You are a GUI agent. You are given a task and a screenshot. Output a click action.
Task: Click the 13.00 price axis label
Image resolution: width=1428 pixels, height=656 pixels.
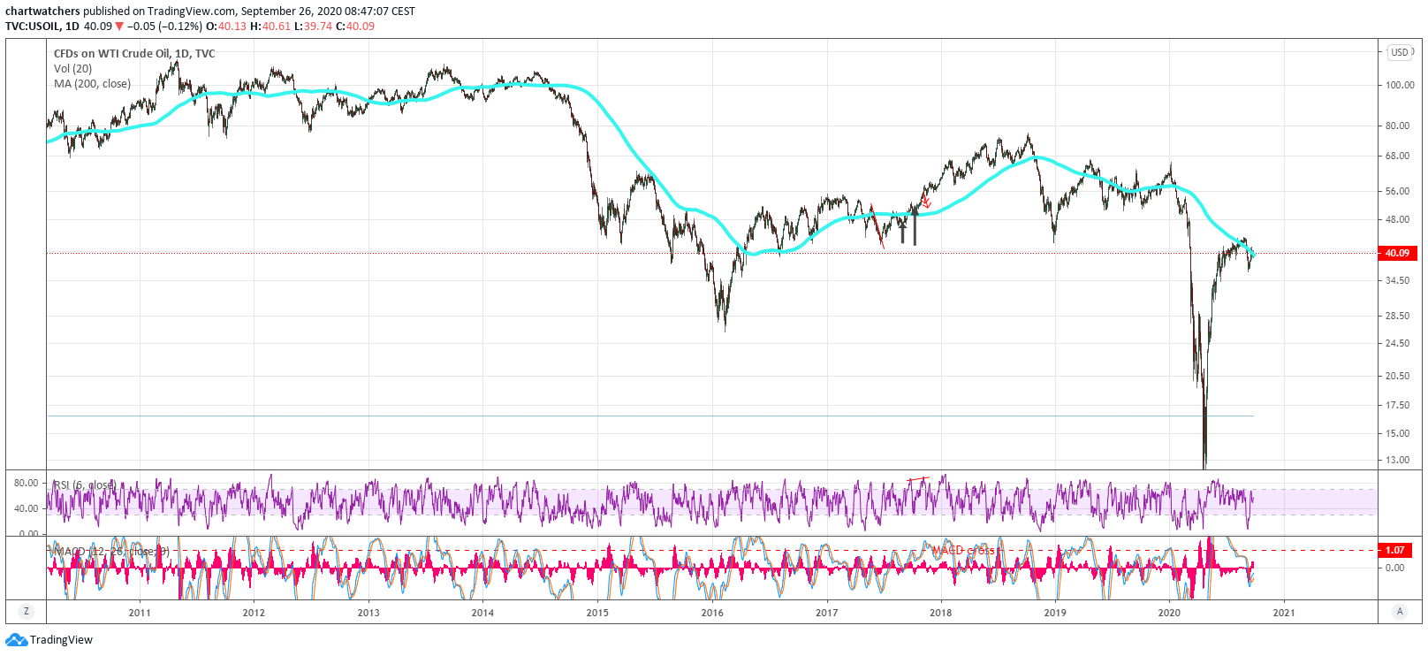coord(1397,461)
